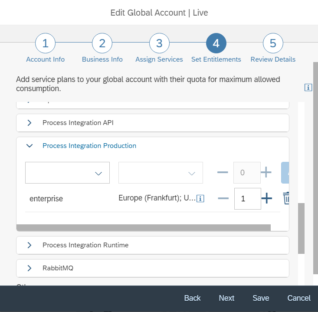Click the 'Process Integration Production' title
This screenshot has height=312, width=318.
pyautogui.click(x=89, y=146)
